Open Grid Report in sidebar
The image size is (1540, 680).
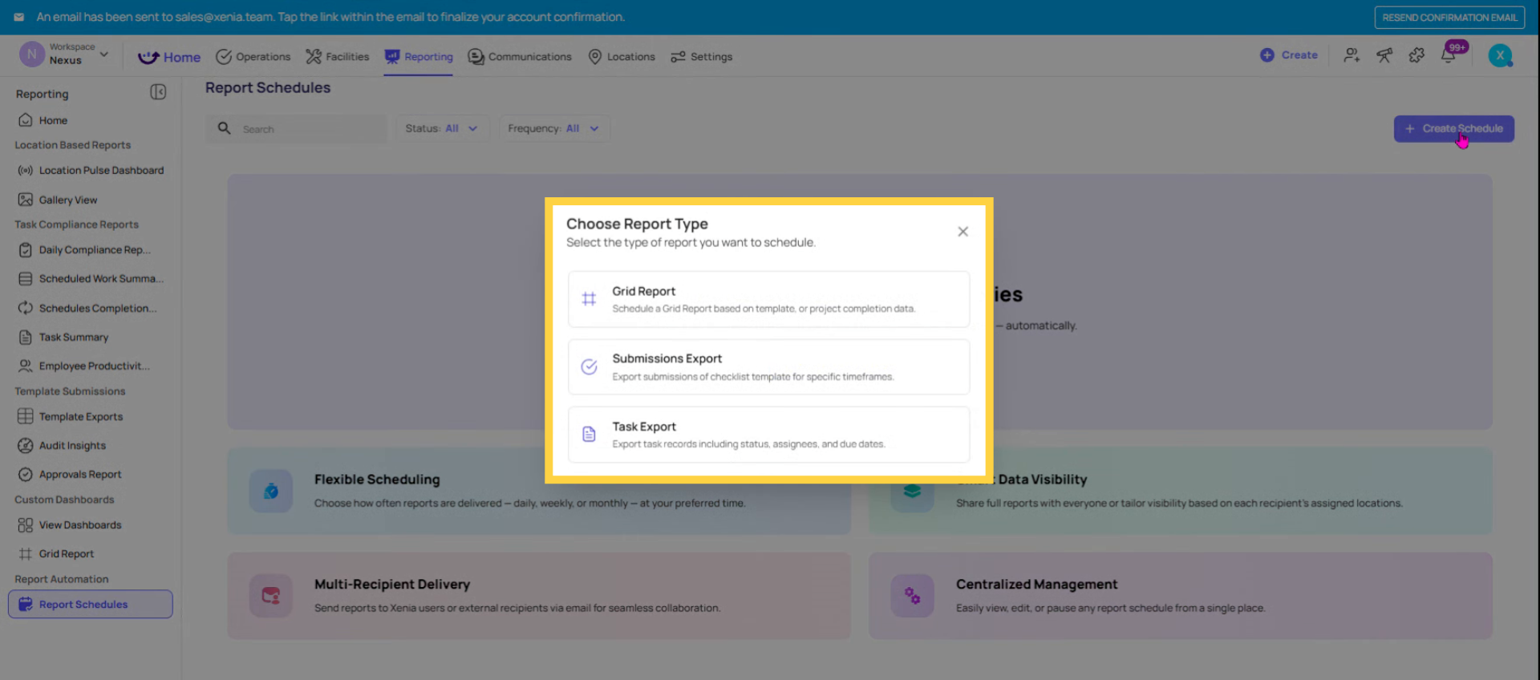90,553
